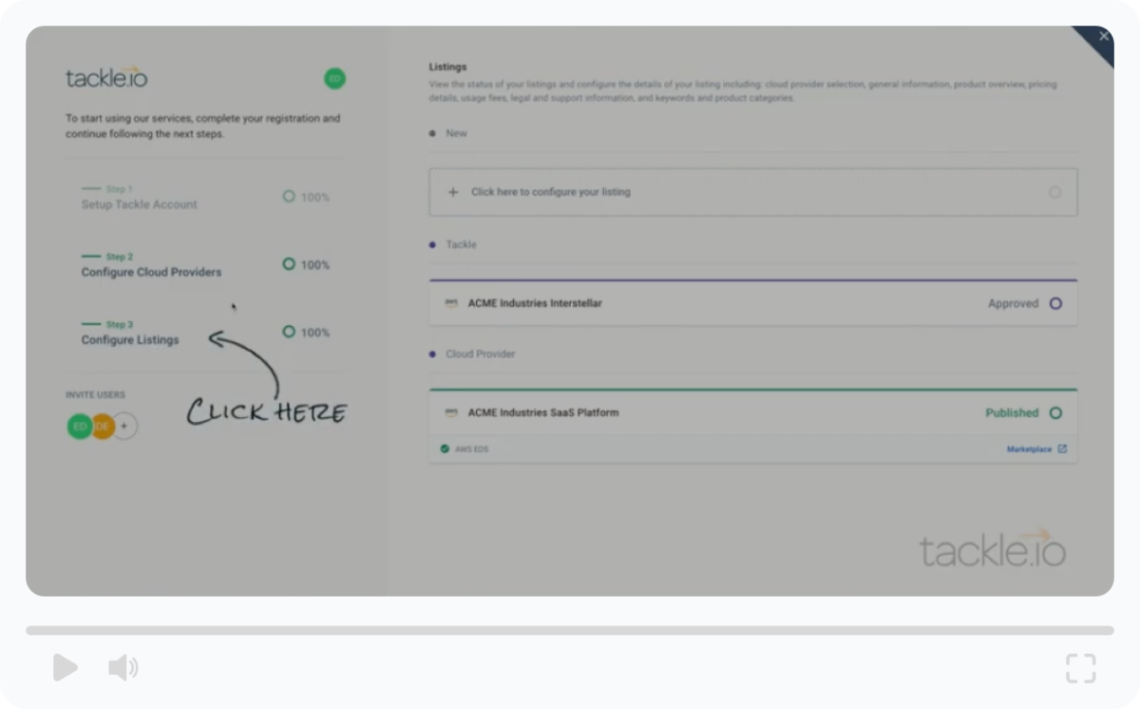
Task: Close the overlay with the corner X
Action: coord(1103,36)
